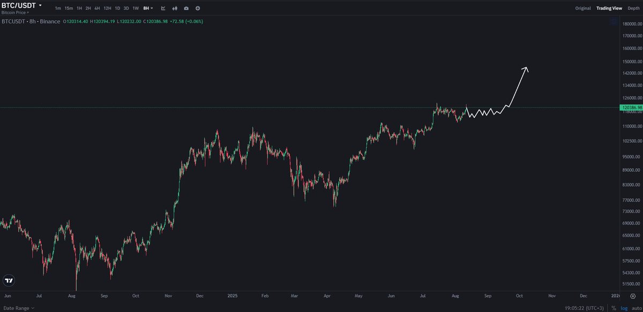This screenshot has width=643, height=312.
Task: Select the 1D interval
Action: pos(117,8)
